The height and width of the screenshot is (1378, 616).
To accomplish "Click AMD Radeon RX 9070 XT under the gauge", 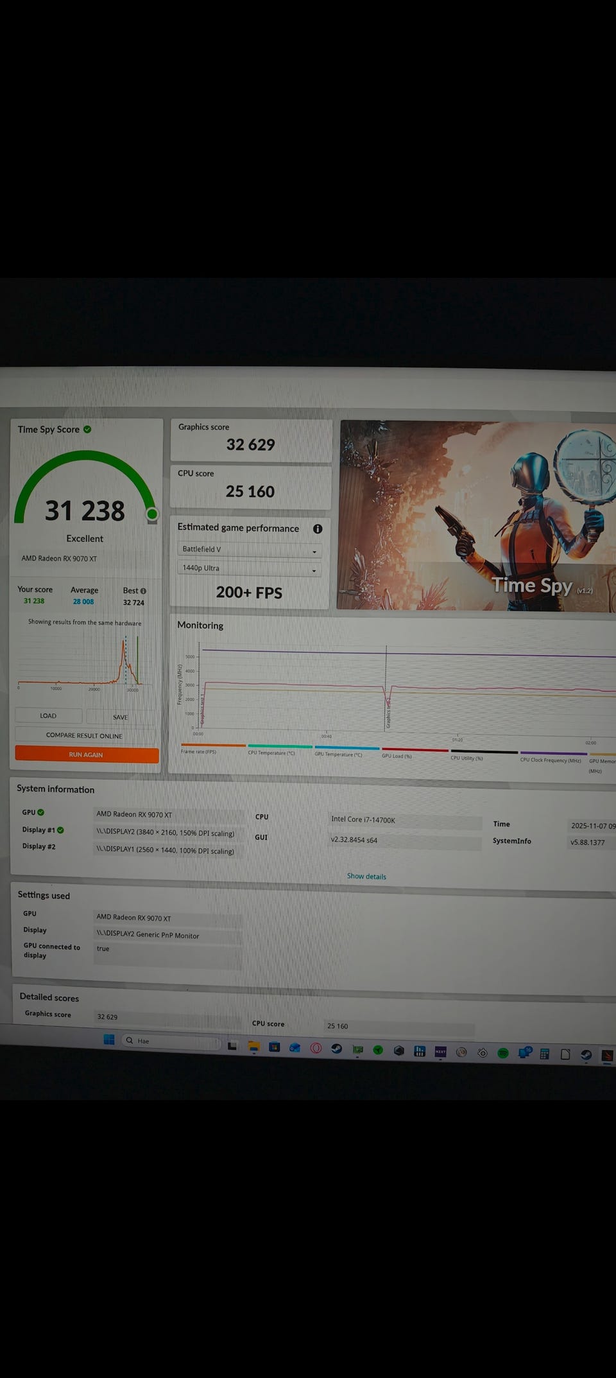I will 59,559.
